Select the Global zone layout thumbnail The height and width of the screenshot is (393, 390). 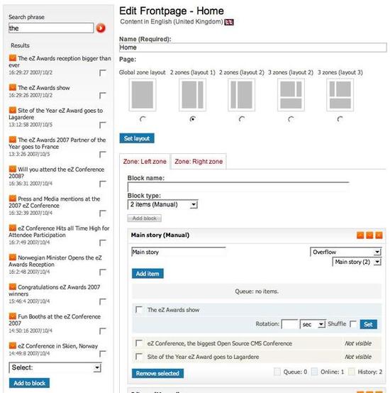[143, 95]
